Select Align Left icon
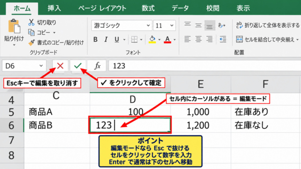This screenshot has width=301, height=169. click(187, 39)
